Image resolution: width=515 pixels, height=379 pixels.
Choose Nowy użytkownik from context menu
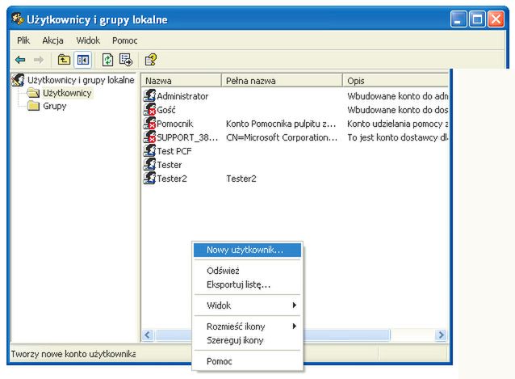(245, 250)
